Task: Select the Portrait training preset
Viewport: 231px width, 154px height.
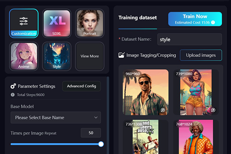Action: (90, 23)
